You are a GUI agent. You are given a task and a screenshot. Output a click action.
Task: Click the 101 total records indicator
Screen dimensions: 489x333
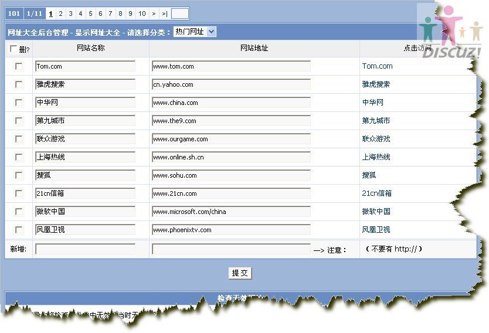(x=14, y=13)
